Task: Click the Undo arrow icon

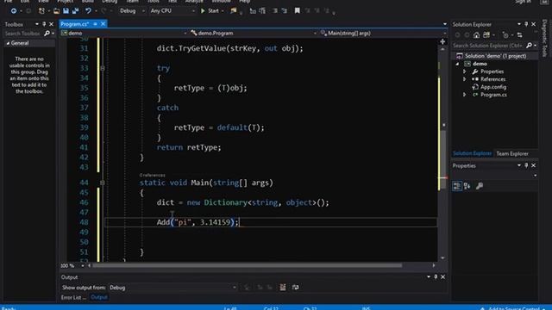Action: coord(88,11)
